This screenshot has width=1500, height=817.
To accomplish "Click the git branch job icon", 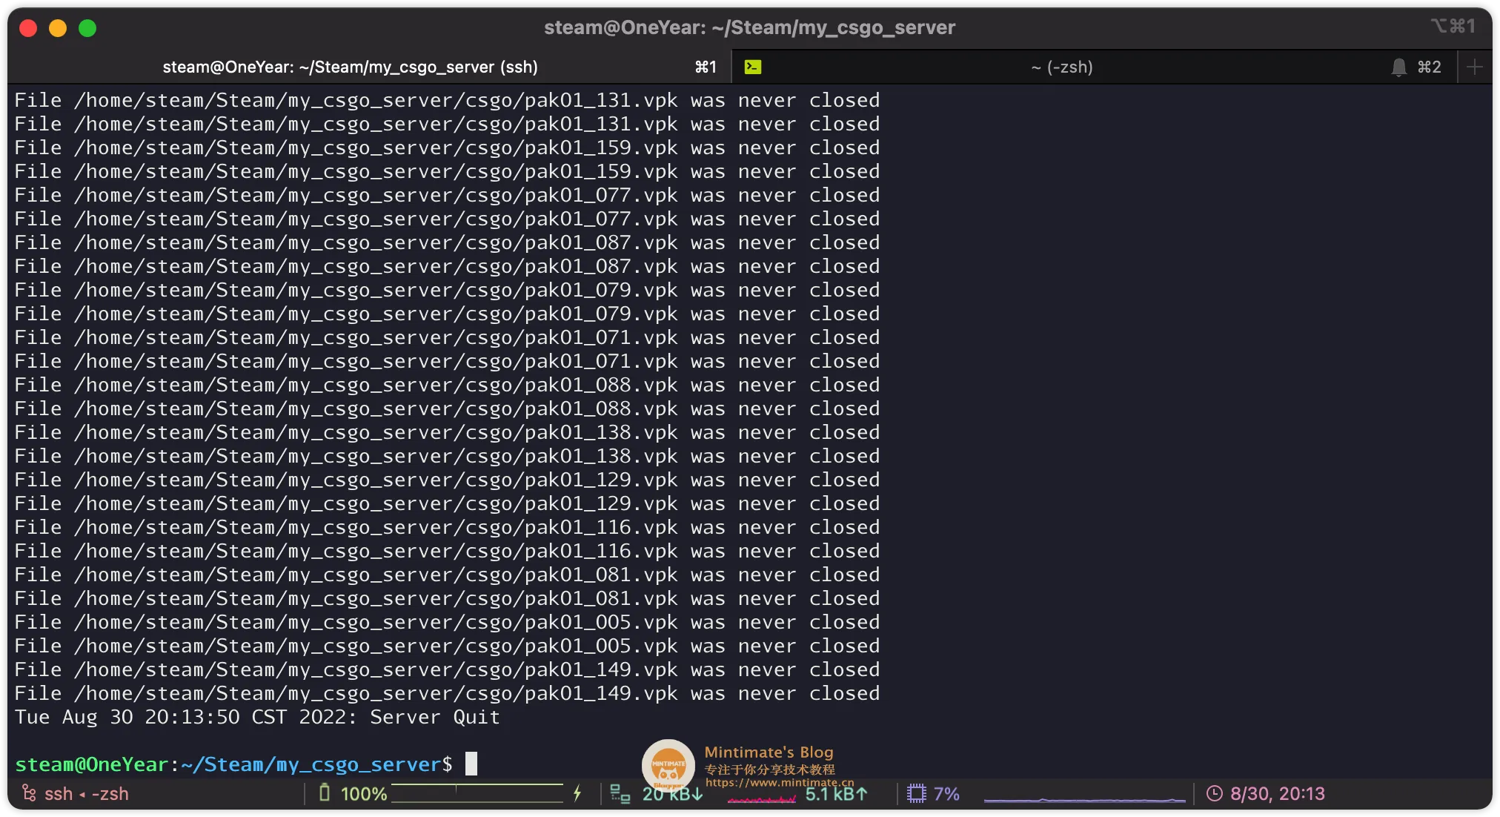I will coord(29,793).
